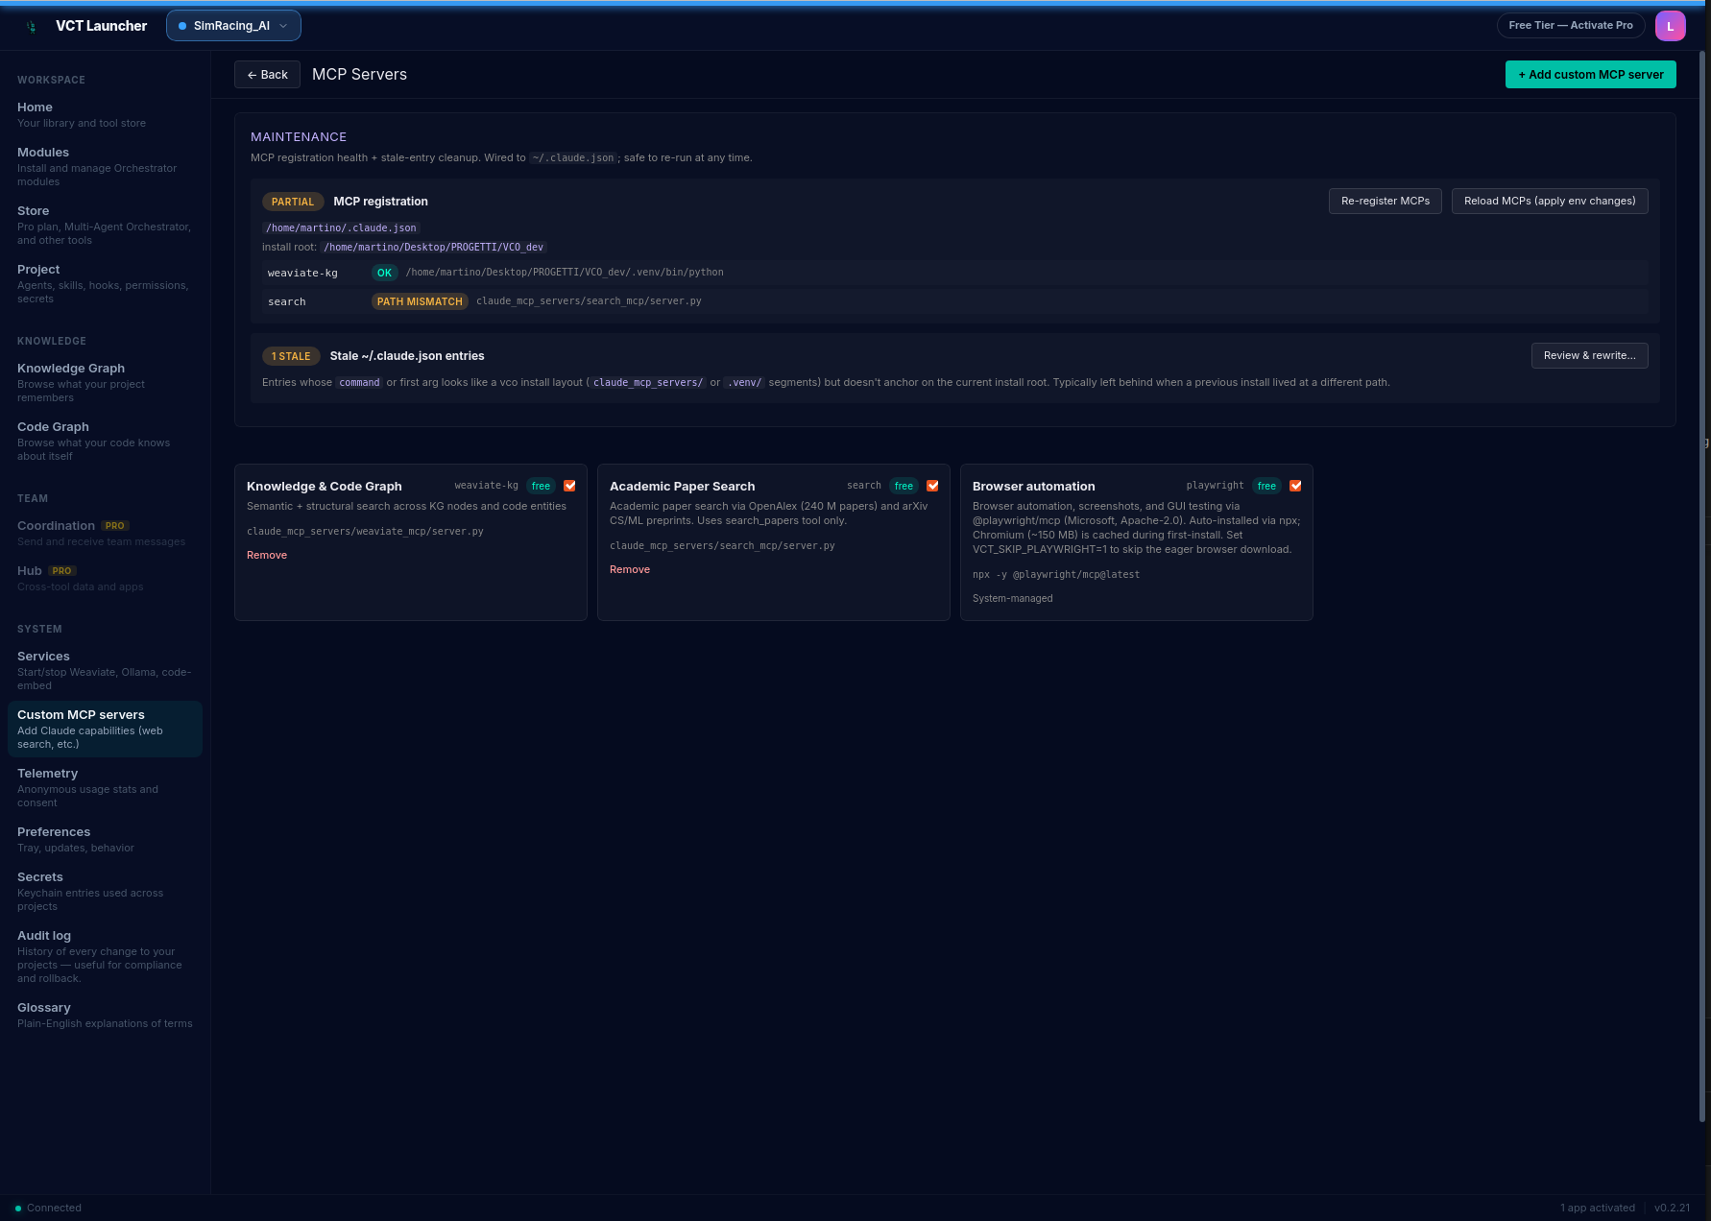The width and height of the screenshot is (1711, 1221).
Task: Click the Connected status indicator
Action: click(48, 1209)
